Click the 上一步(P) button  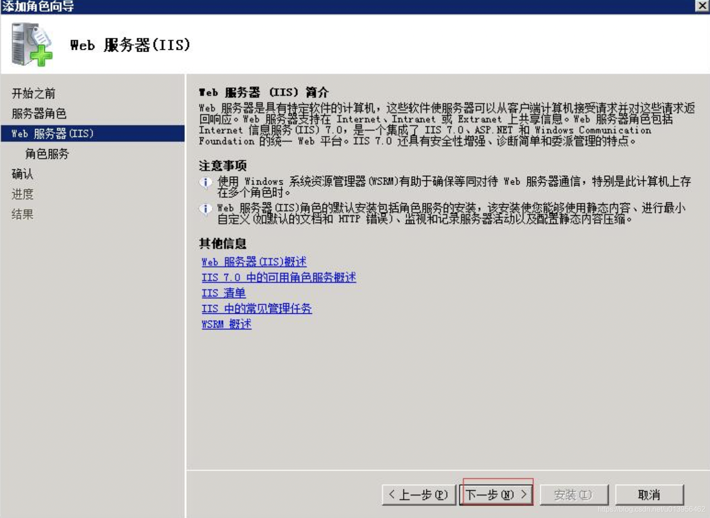419,495
